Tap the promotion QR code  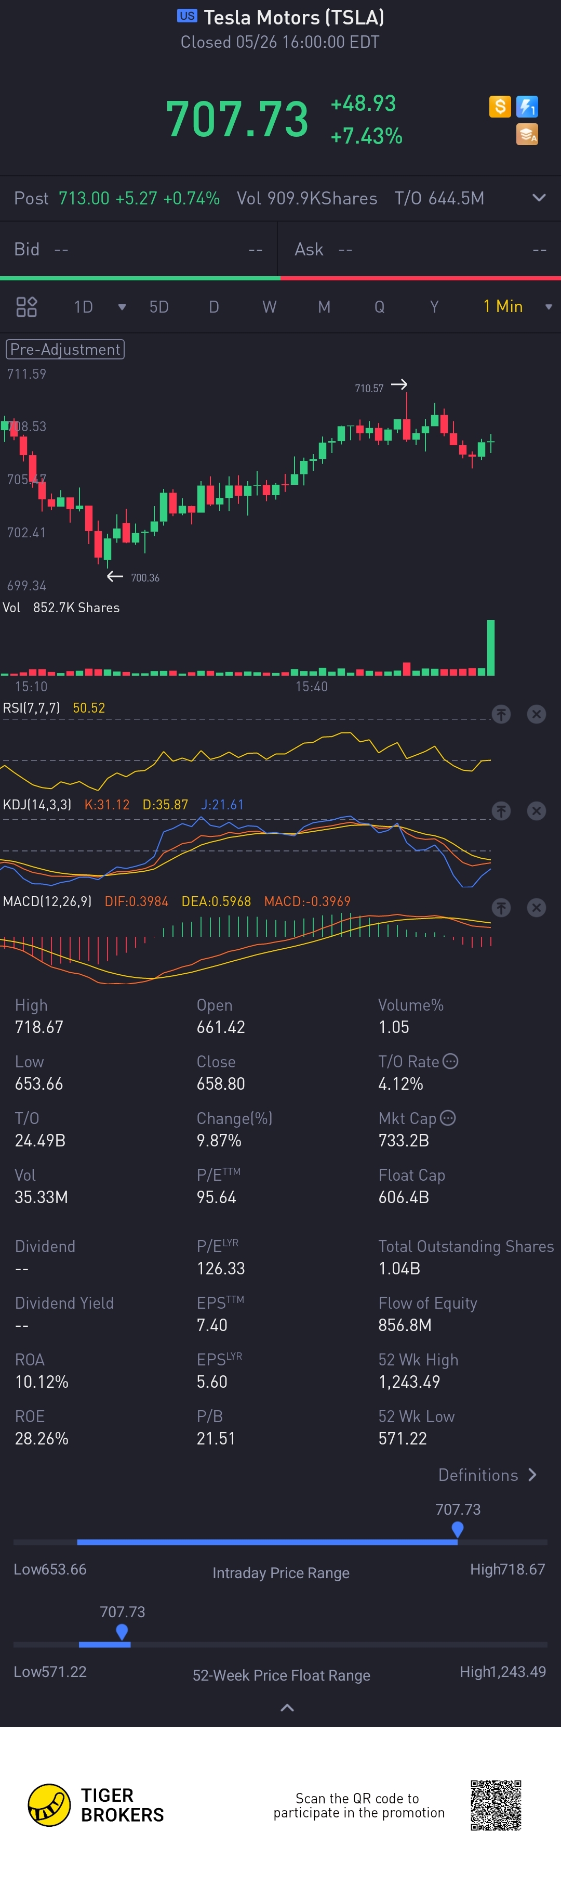pos(496,1804)
